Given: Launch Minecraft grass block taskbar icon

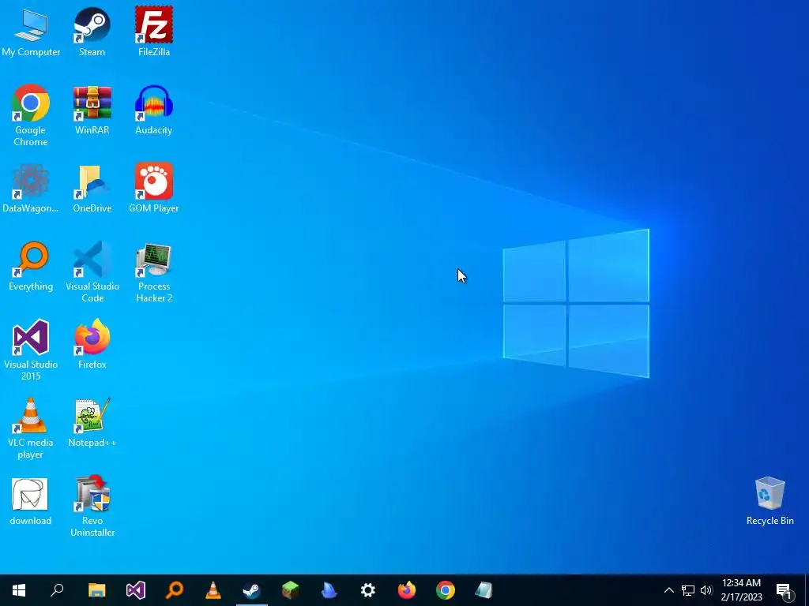Looking at the screenshot, I should click(291, 590).
